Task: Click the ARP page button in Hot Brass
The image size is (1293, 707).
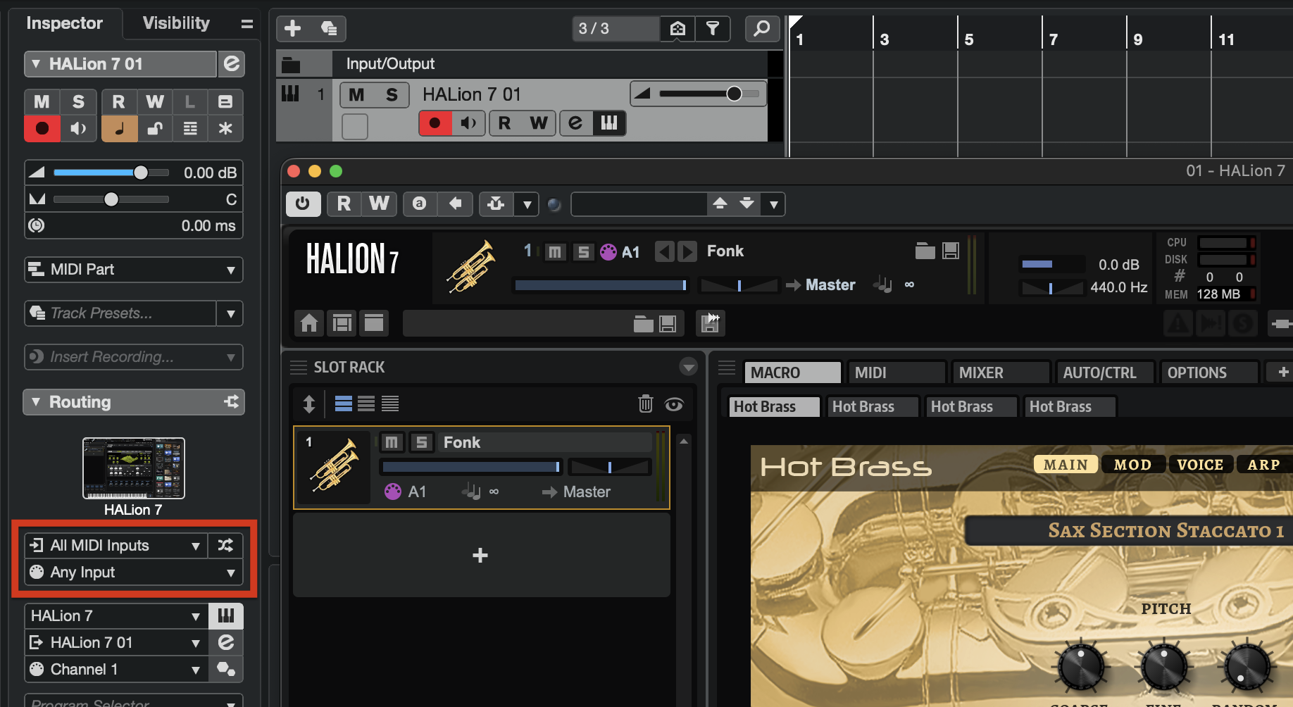Action: pyautogui.click(x=1264, y=465)
